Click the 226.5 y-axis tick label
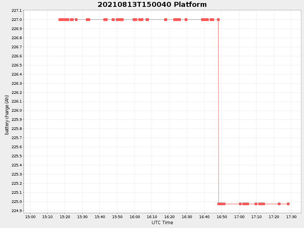Viewport: 304px width, 228px height. click(x=17, y=65)
